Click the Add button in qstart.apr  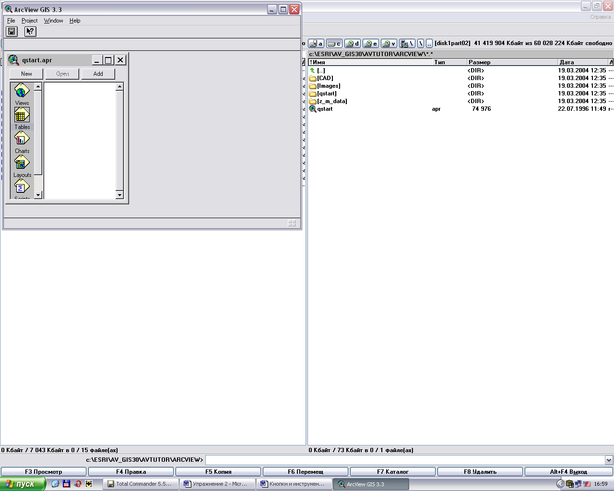98,74
